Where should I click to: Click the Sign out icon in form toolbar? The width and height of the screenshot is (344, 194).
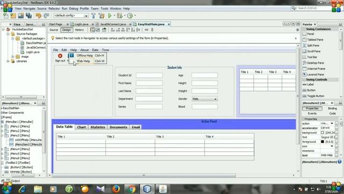[60, 56]
